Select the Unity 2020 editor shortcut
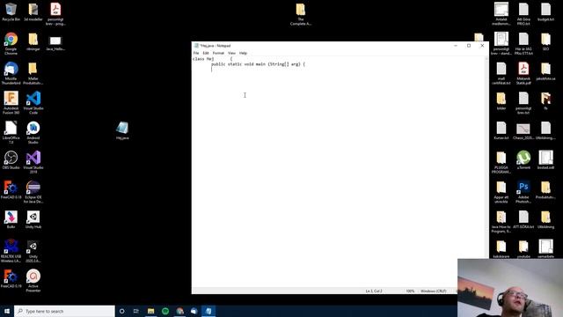 33,251
